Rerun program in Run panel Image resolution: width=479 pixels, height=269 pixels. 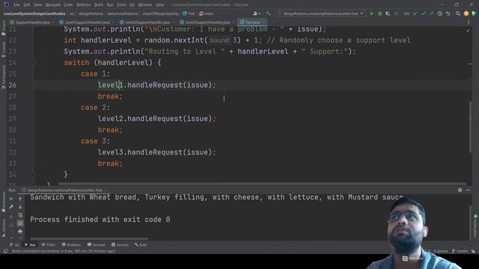pyautogui.click(x=11, y=199)
